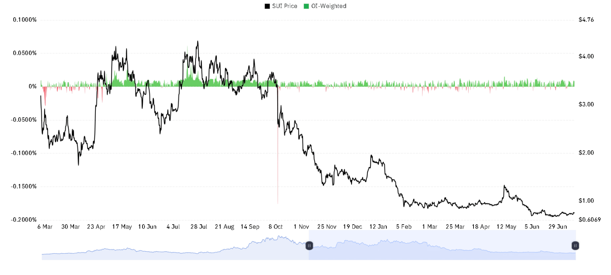Click the $4.76 price label
This screenshot has height=275, width=611.
[586, 20]
